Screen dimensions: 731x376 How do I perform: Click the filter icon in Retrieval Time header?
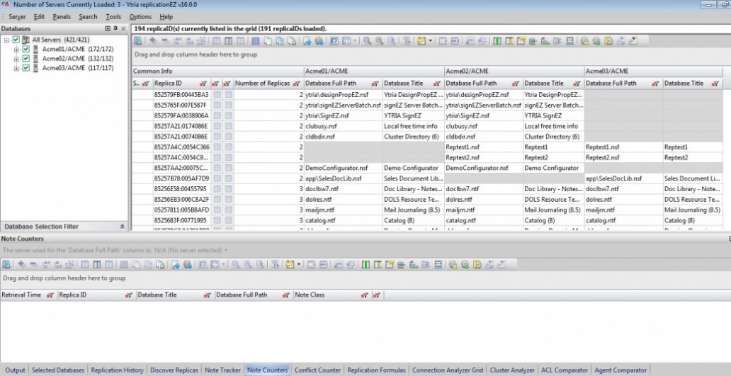(x=50, y=295)
